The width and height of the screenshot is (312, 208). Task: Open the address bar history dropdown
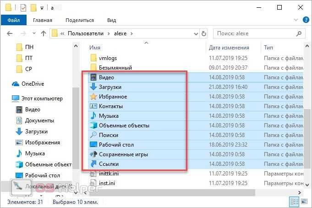click(196, 33)
